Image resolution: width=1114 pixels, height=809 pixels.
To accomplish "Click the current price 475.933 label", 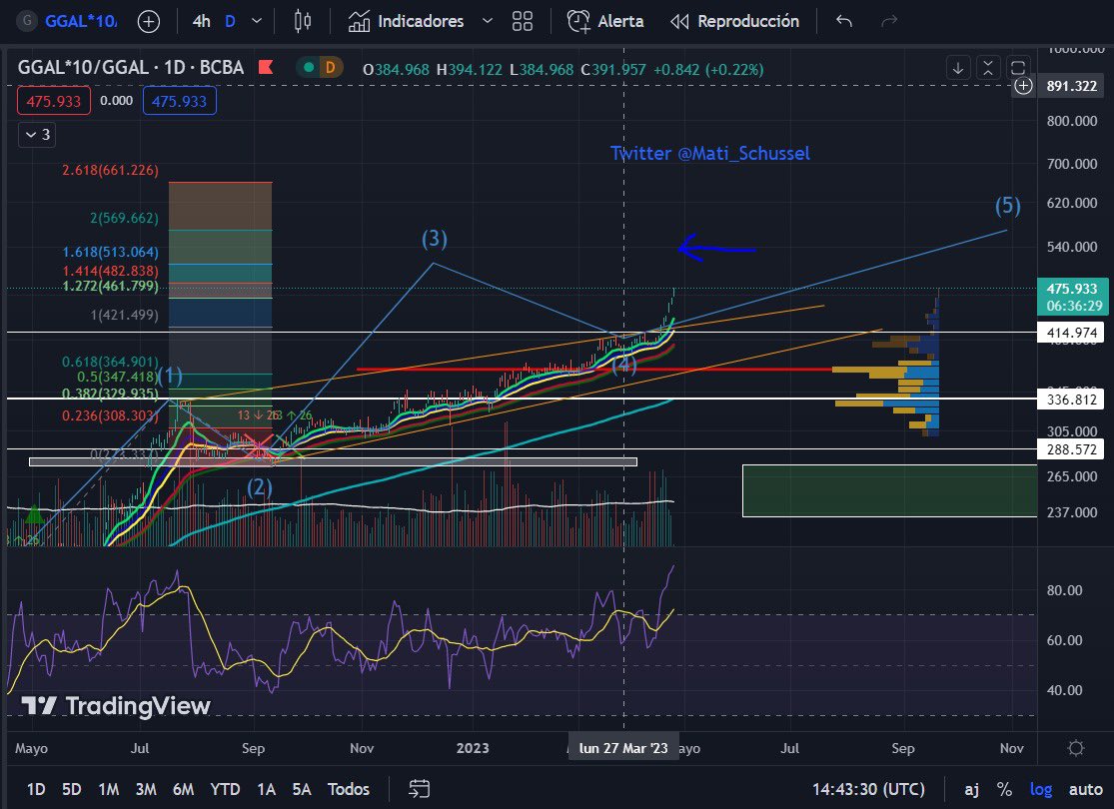I will pos(1073,297).
